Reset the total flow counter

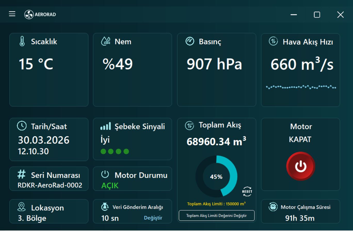(x=247, y=192)
